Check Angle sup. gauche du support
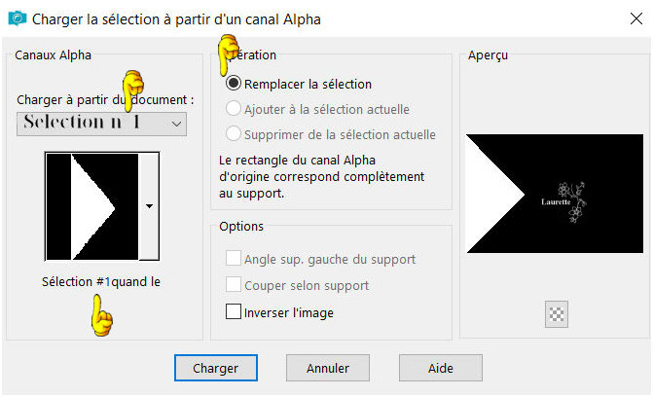The width and height of the screenshot is (653, 397). point(234,258)
